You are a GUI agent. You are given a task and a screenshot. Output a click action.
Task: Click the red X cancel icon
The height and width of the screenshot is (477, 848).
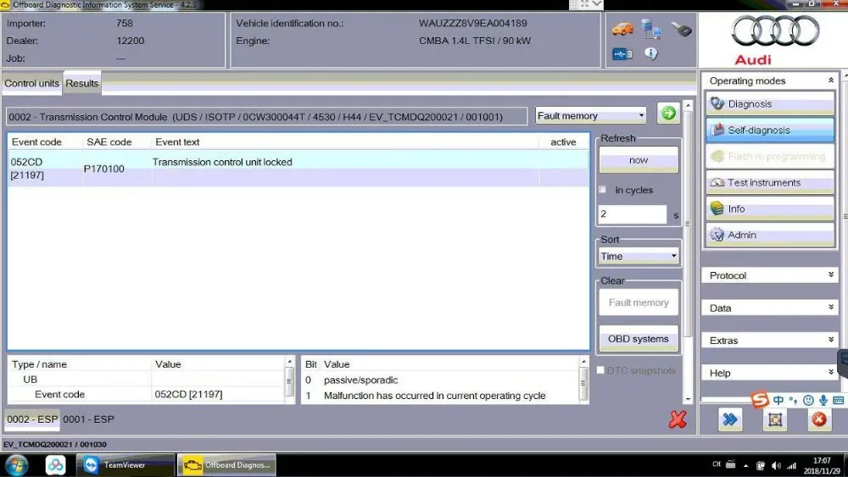tap(678, 419)
